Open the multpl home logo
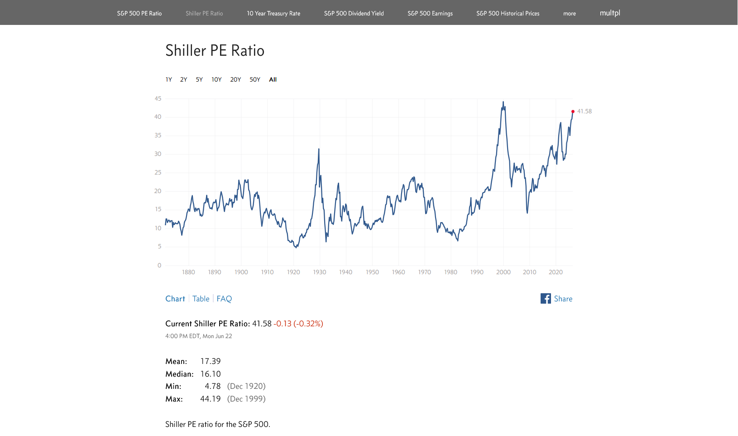The width and height of the screenshot is (738, 436). pos(610,13)
